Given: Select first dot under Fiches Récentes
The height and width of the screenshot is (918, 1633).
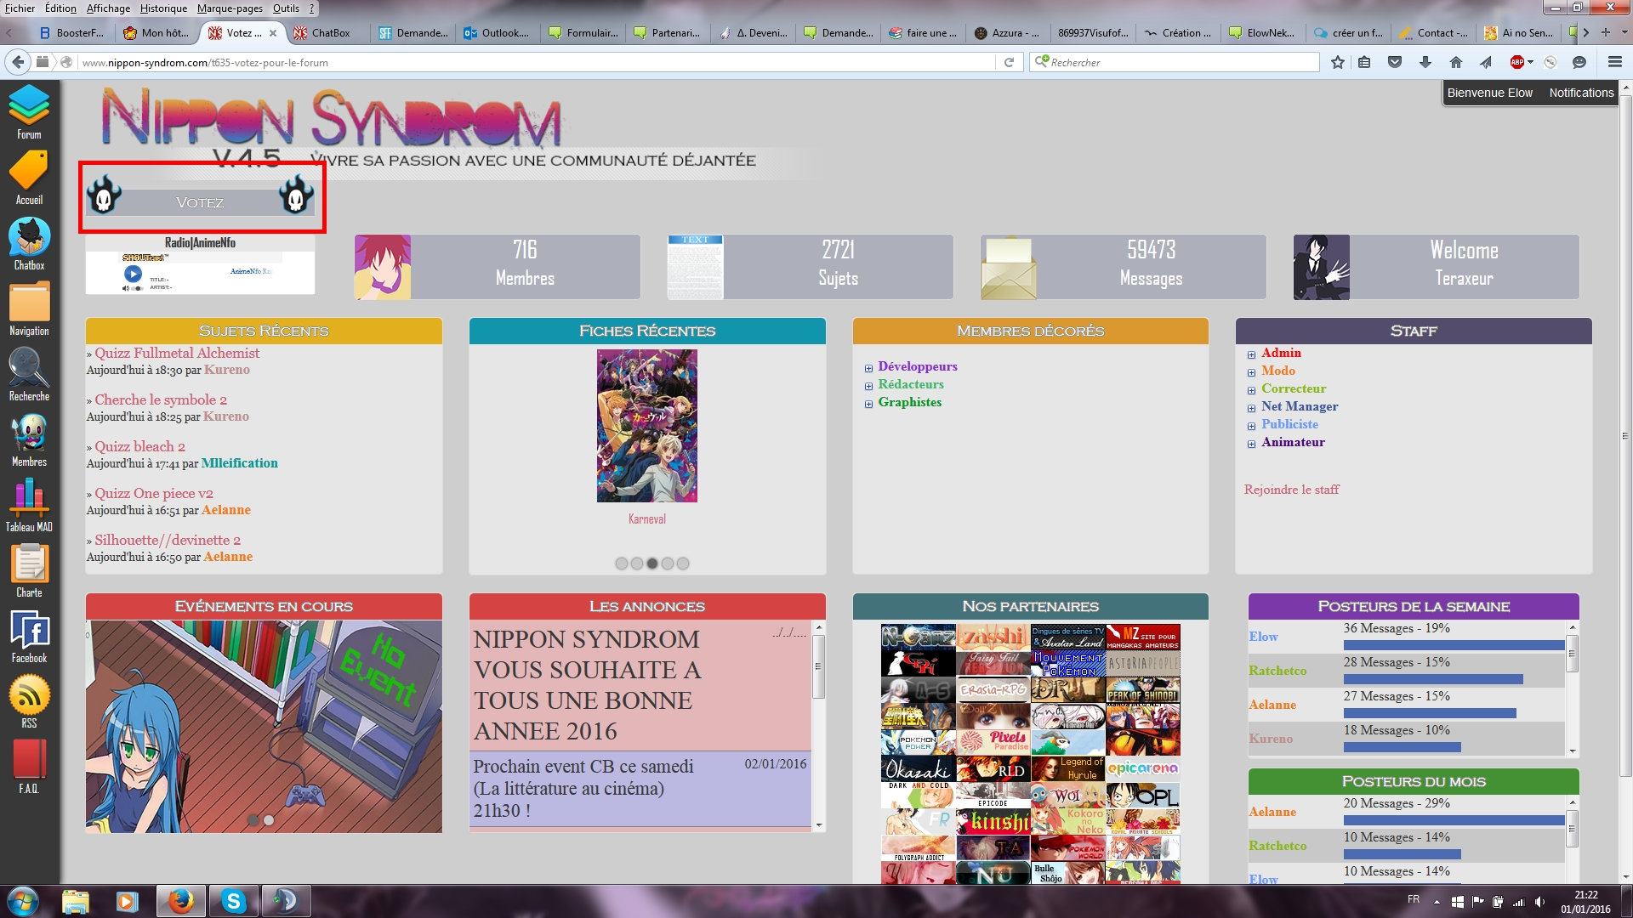Looking at the screenshot, I should pyautogui.click(x=622, y=564).
